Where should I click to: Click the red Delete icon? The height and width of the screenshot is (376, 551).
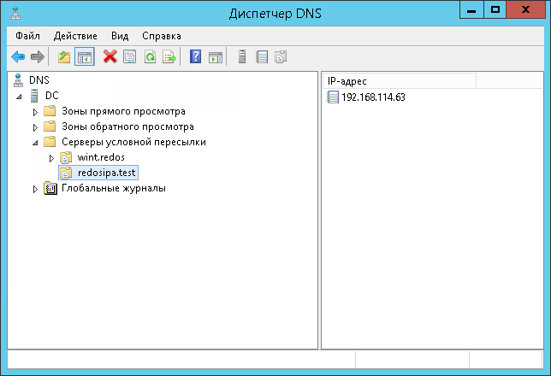pyautogui.click(x=110, y=57)
